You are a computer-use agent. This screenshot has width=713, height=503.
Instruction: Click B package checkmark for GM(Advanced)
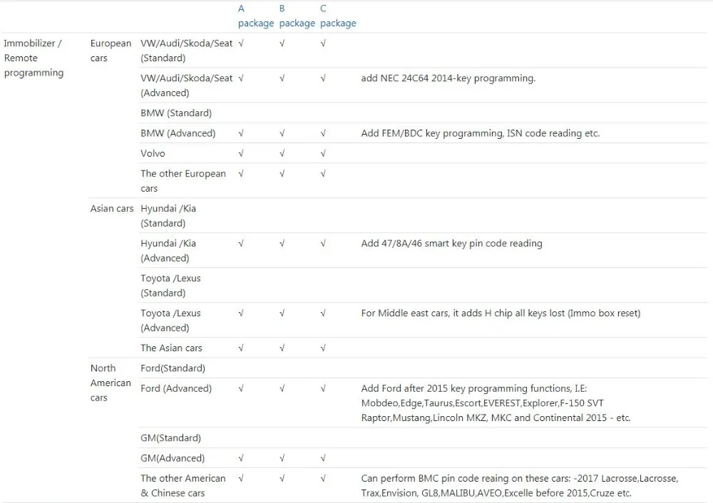tap(282, 458)
